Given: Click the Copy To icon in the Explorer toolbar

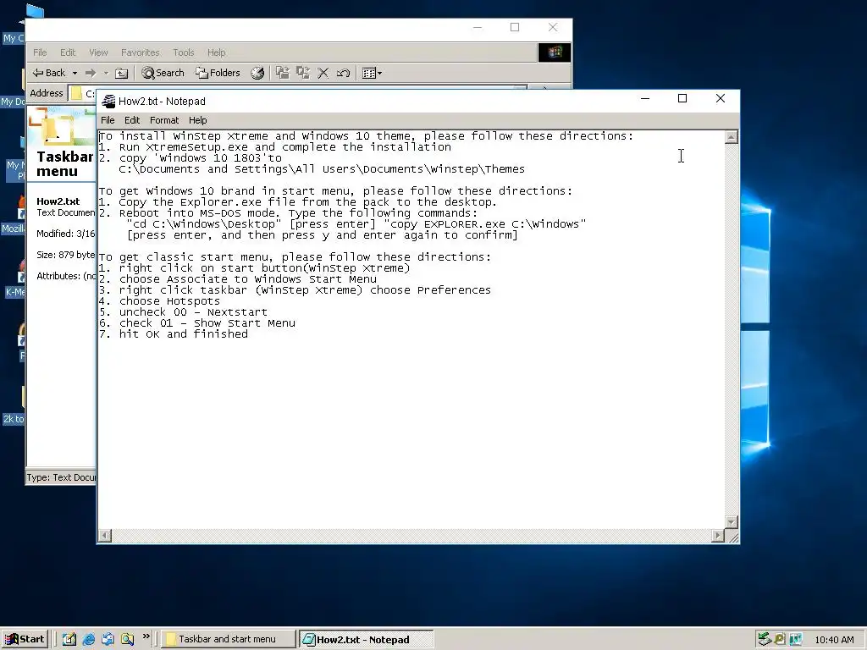Looking at the screenshot, I should point(303,73).
